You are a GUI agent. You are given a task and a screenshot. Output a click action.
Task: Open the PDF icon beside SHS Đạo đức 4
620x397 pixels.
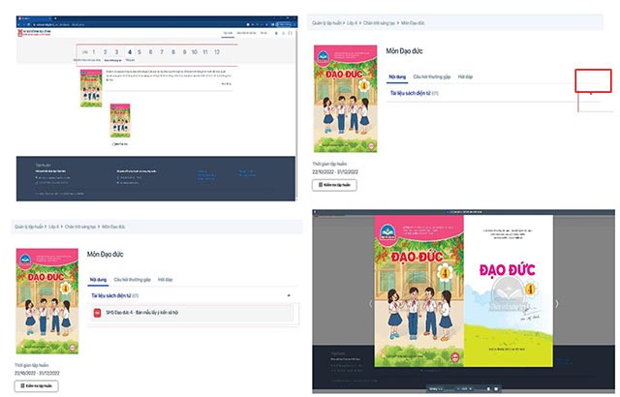tap(97, 313)
